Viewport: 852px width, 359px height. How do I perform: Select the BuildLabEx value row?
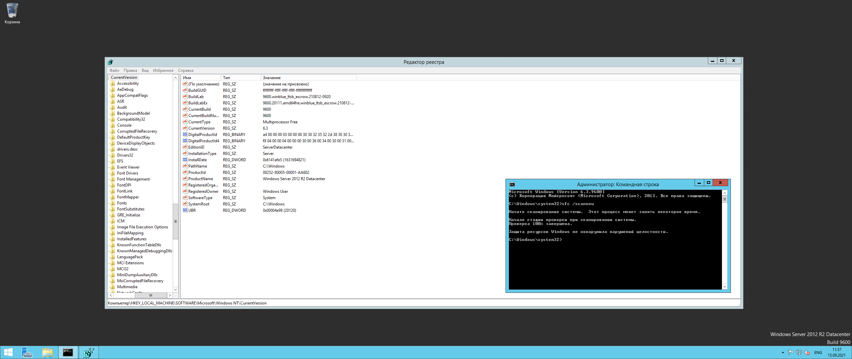pyautogui.click(x=269, y=103)
